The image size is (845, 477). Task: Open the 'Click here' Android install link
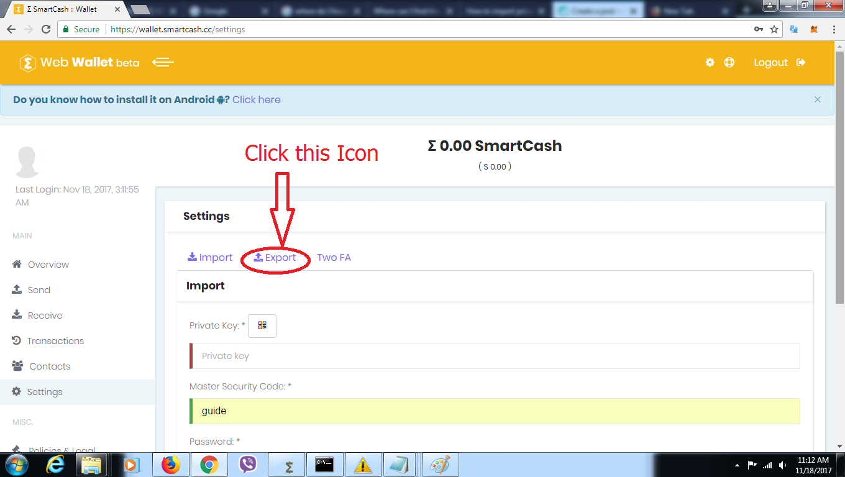(256, 99)
